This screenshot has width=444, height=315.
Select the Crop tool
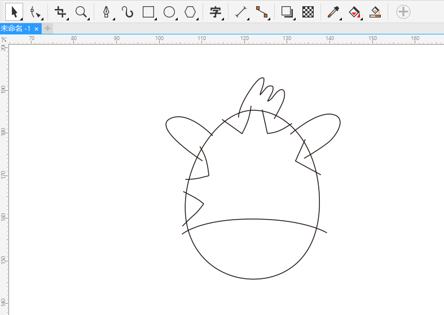tap(60, 12)
